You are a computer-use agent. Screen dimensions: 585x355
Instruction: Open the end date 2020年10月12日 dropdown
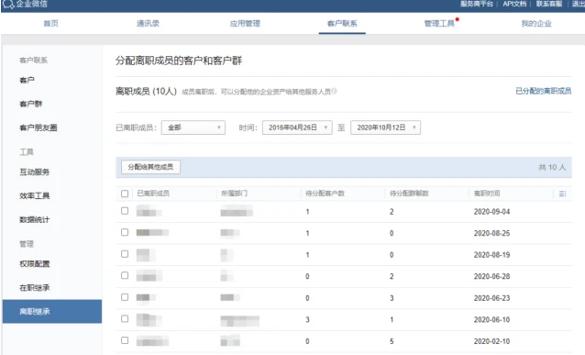pyautogui.click(x=385, y=128)
